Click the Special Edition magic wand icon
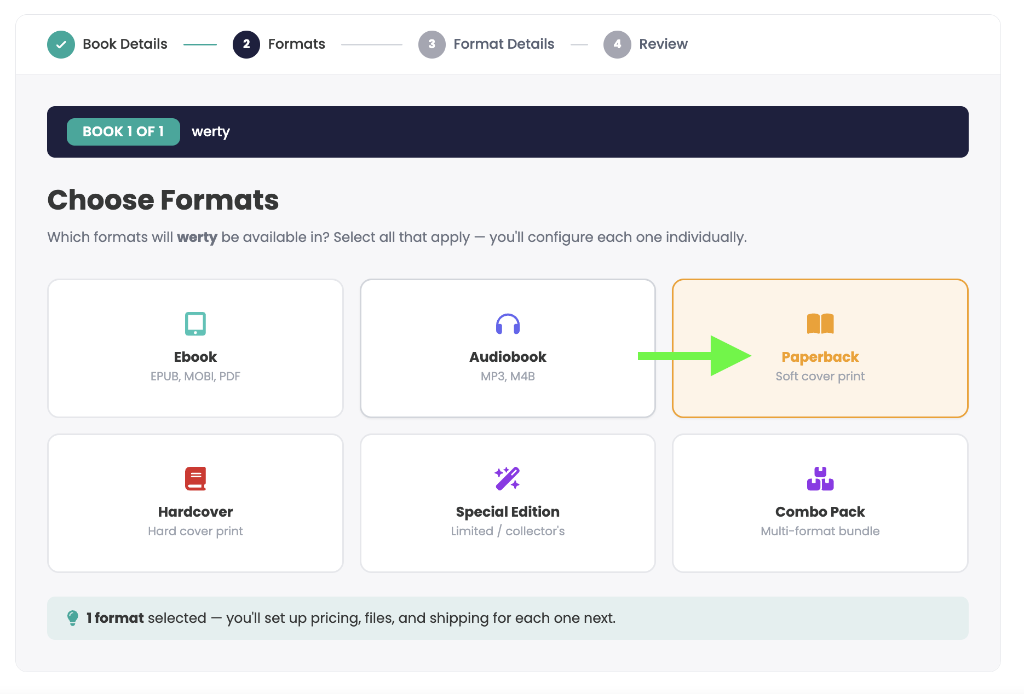 point(508,478)
